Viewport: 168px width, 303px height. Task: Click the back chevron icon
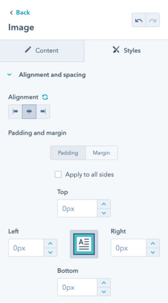pyautogui.click(x=11, y=13)
